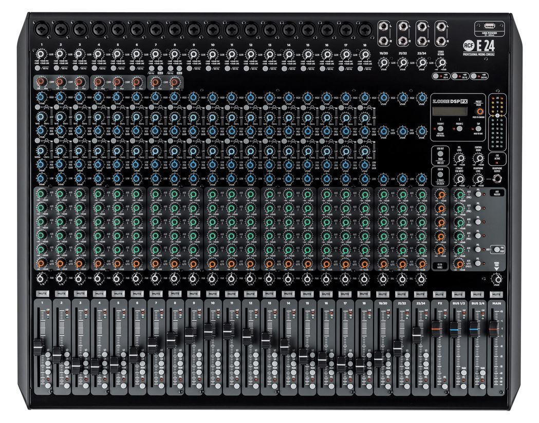Click the top FX TO AUXES knob
Screen dimensions: 539x423
click(x=440, y=195)
